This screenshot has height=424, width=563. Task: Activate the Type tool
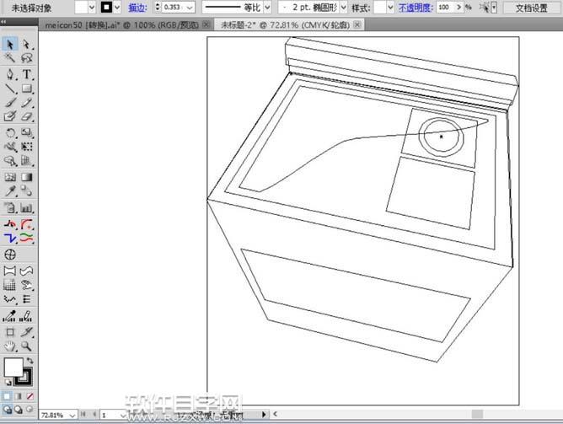tap(27, 74)
